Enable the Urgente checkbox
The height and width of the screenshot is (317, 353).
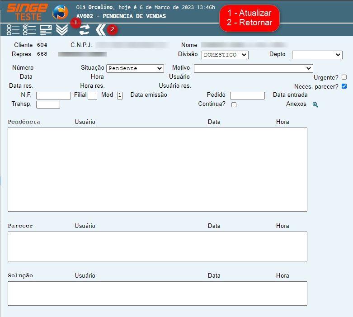pyautogui.click(x=344, y=77)
